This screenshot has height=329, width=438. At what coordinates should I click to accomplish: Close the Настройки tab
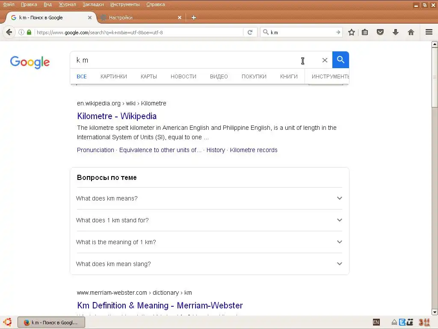[180, 18]
